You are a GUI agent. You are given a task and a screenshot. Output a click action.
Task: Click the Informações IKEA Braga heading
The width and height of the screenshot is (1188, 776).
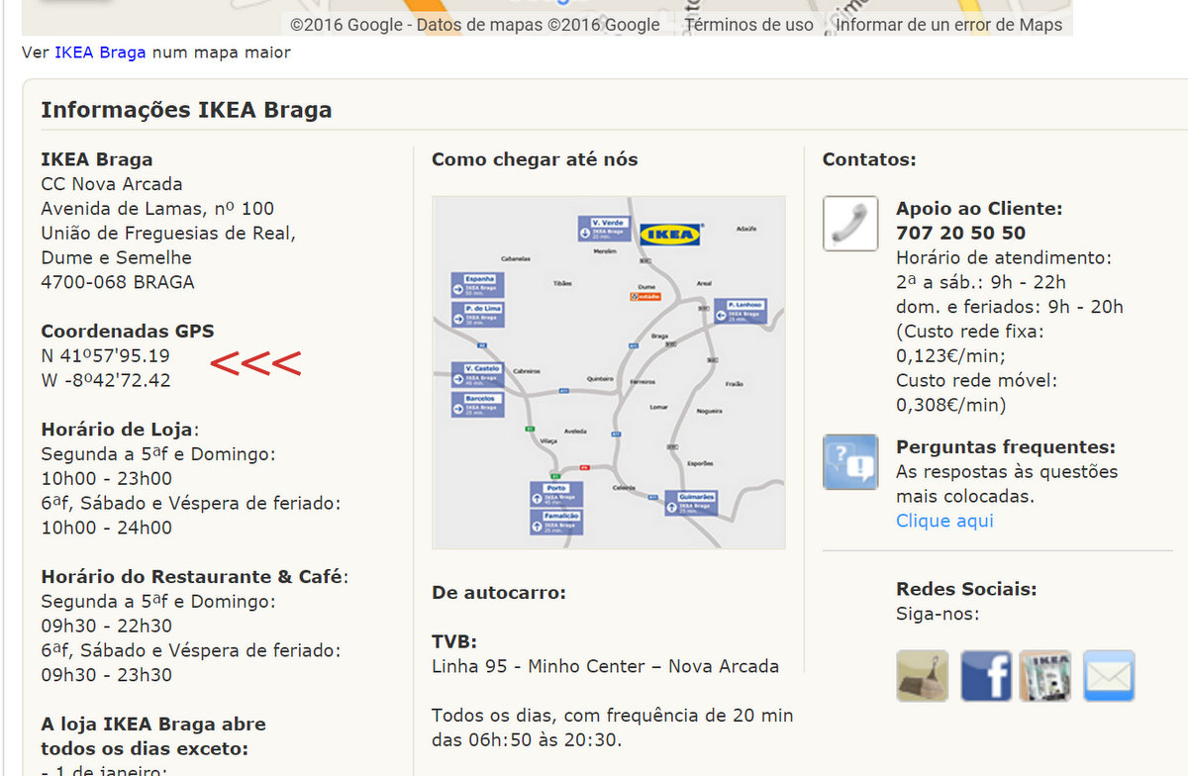coord(186,110)
